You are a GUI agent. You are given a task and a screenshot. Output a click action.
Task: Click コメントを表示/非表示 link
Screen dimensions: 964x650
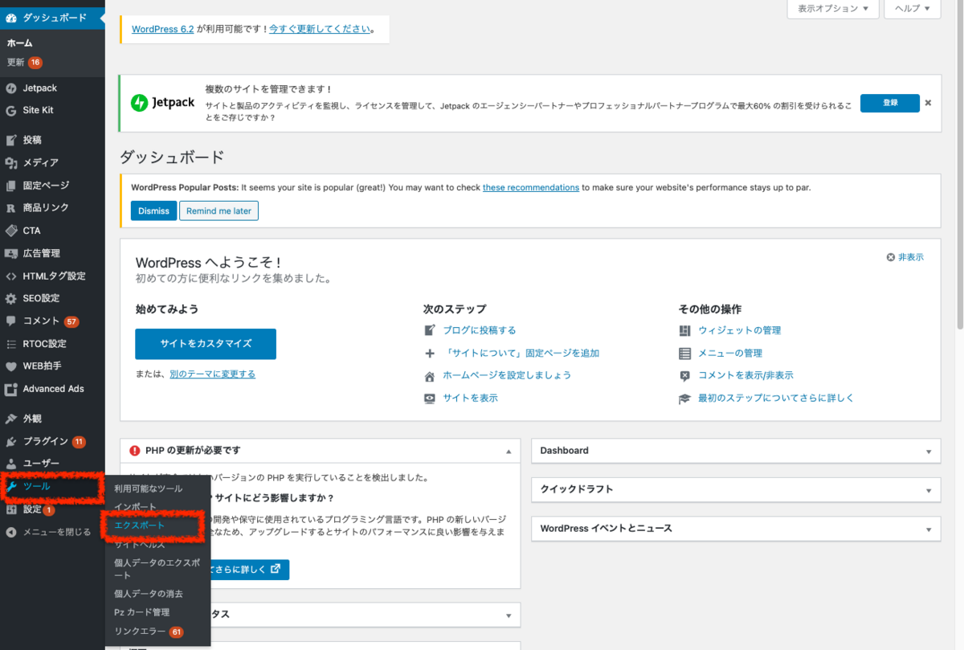745,375
